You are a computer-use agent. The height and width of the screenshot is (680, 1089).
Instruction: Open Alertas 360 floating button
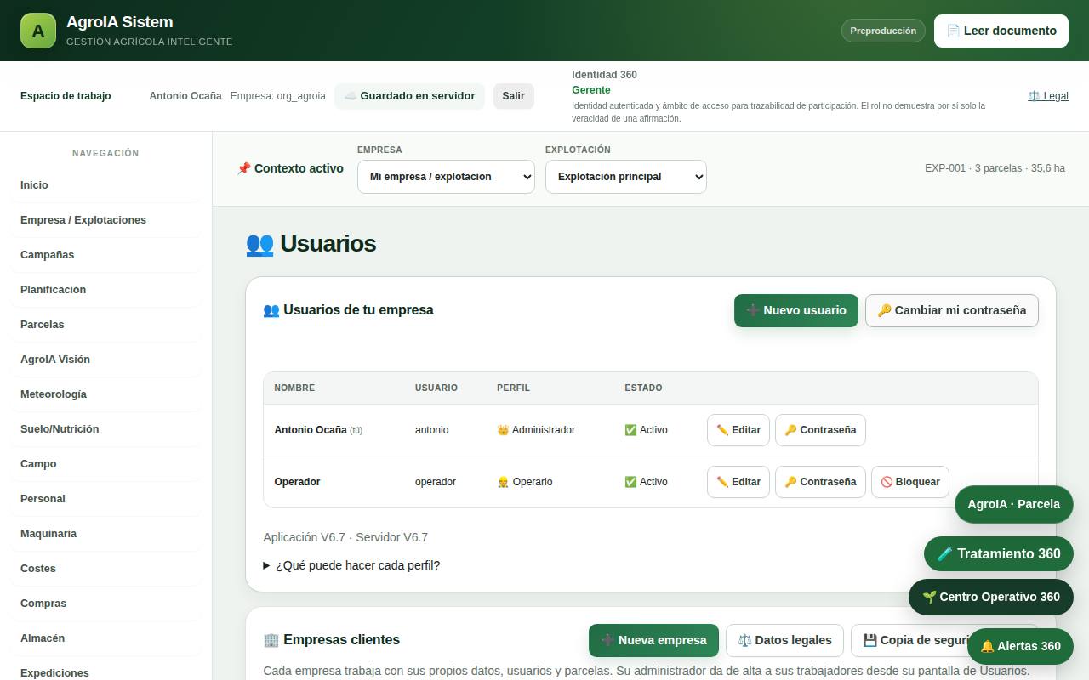pyautogui.click(x=1021, y=646)
